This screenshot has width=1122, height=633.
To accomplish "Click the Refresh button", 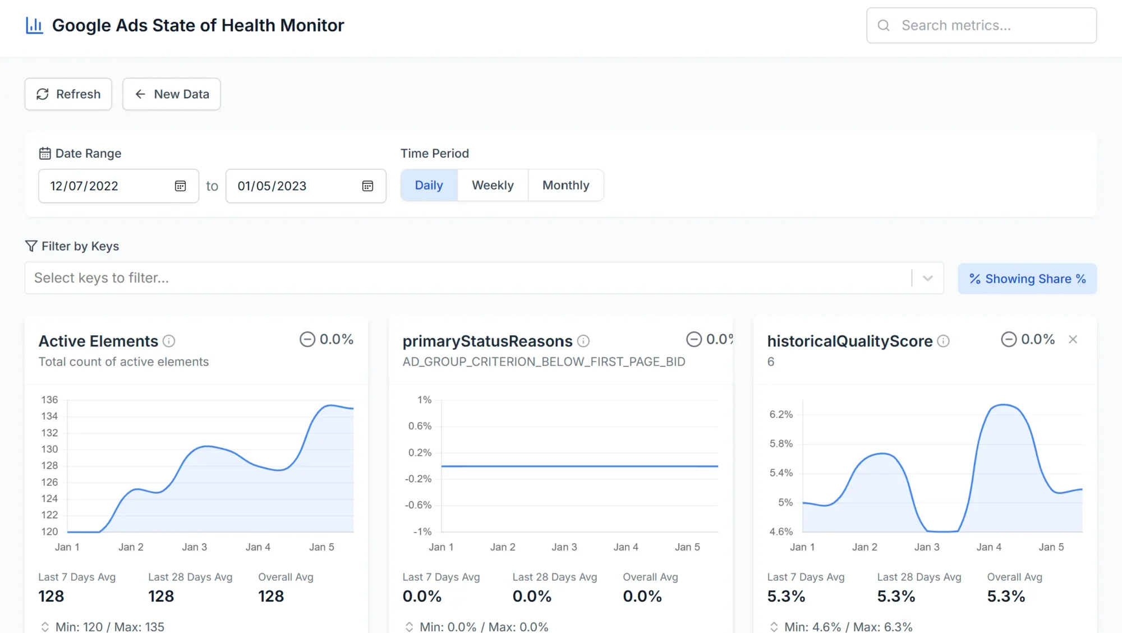I will 68,94.
